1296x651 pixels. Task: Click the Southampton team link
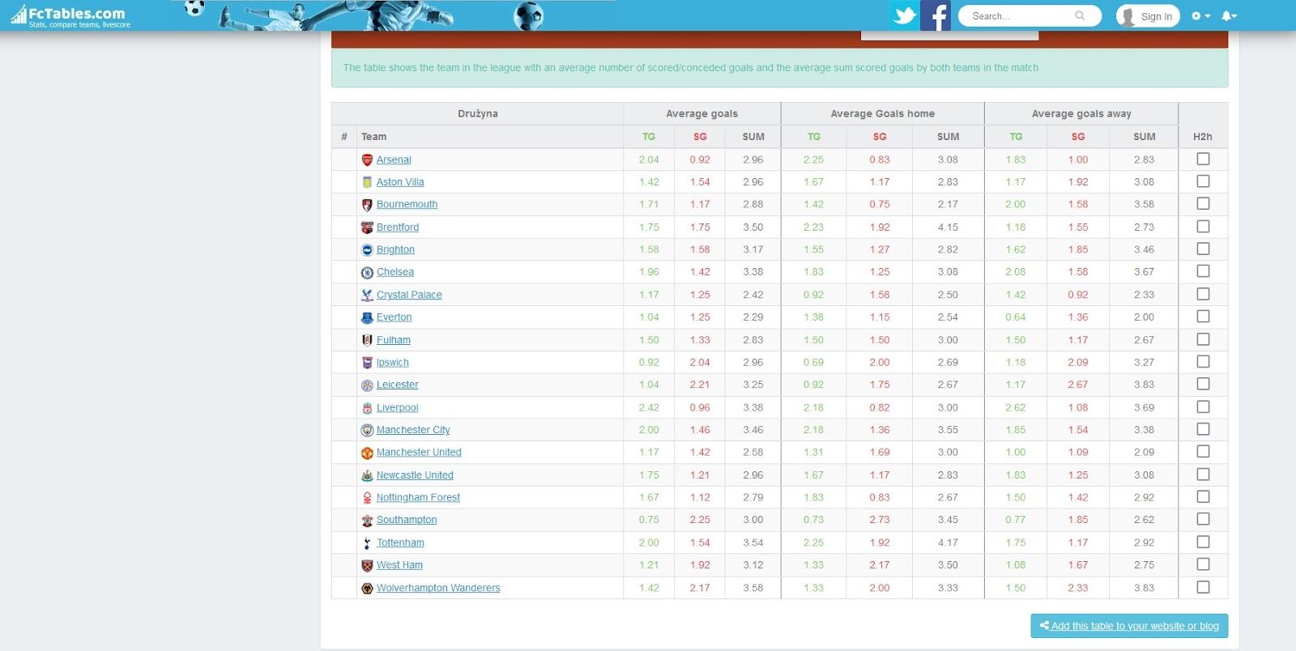pyautogui.click(x=407, y=520)
